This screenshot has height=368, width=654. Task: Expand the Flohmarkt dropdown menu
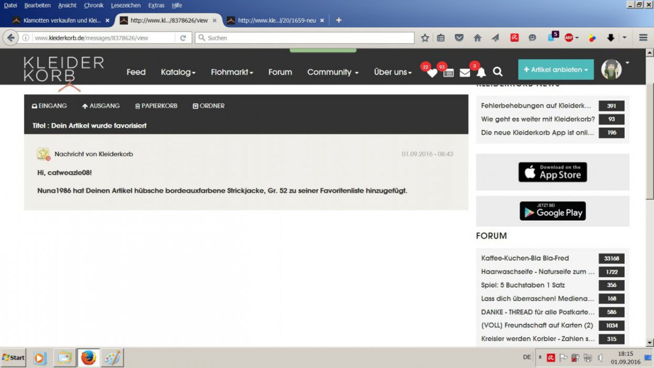coord(232,72)
